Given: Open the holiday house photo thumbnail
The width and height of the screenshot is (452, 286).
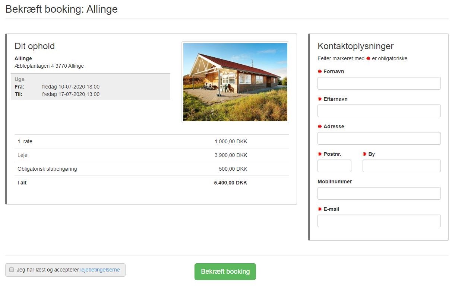Looking at the screenshot, I should 235,82.
